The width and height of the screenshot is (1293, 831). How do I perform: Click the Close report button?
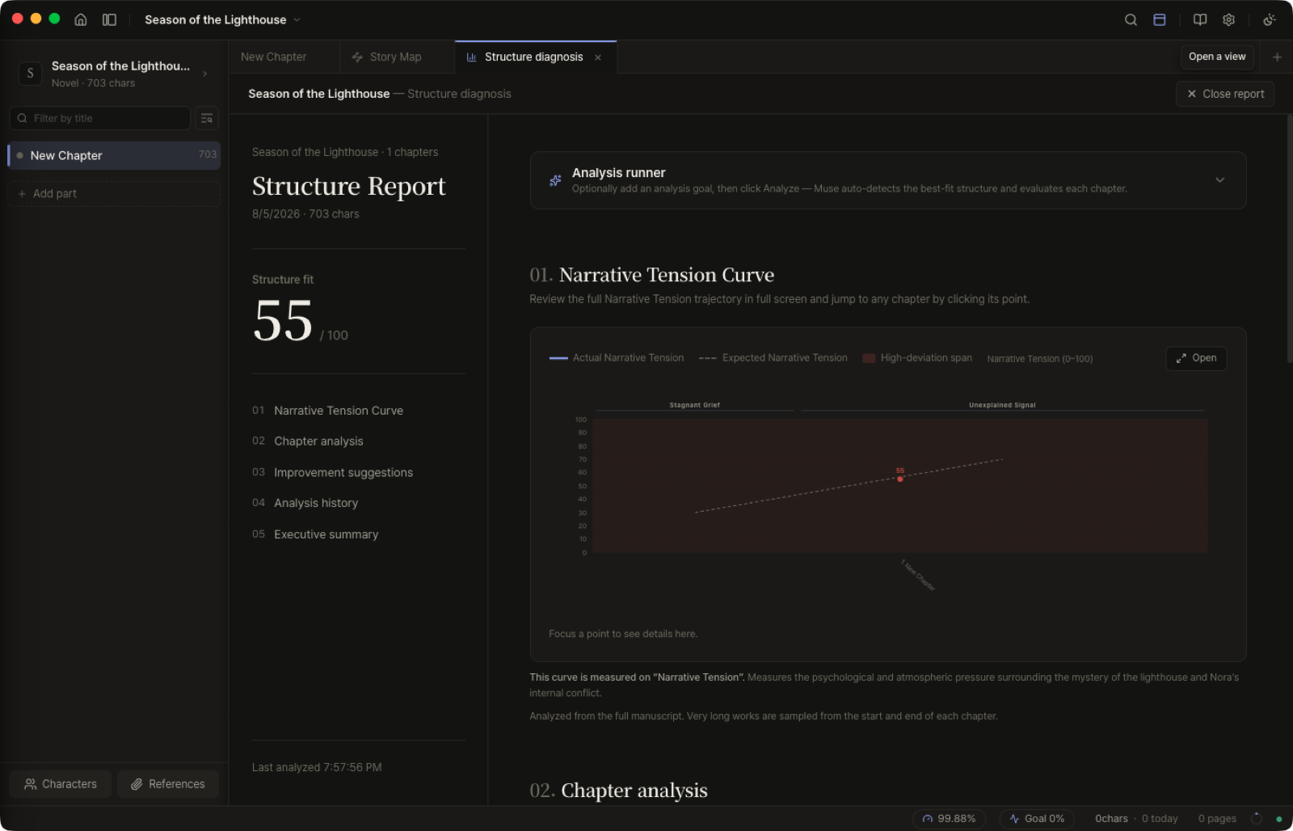click(x=1225, y=94)
